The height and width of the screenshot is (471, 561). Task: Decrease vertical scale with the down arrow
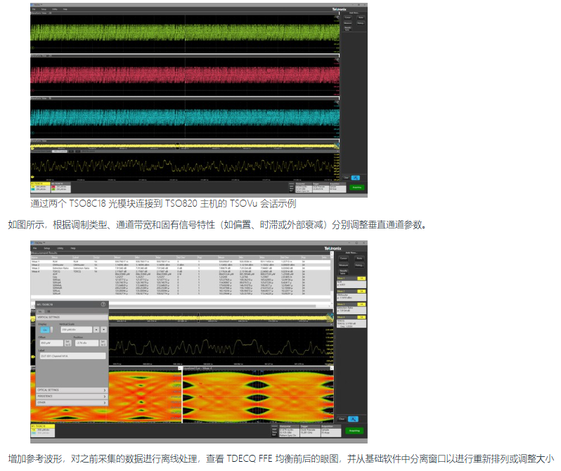pos(104,330)
